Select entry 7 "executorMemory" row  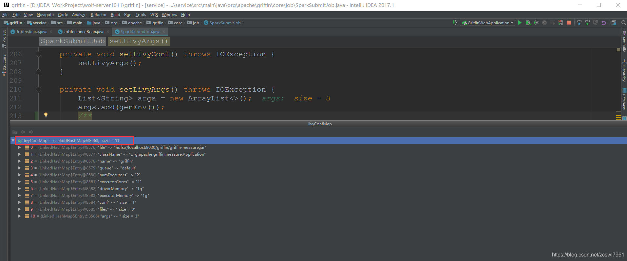tap(318, 196)
